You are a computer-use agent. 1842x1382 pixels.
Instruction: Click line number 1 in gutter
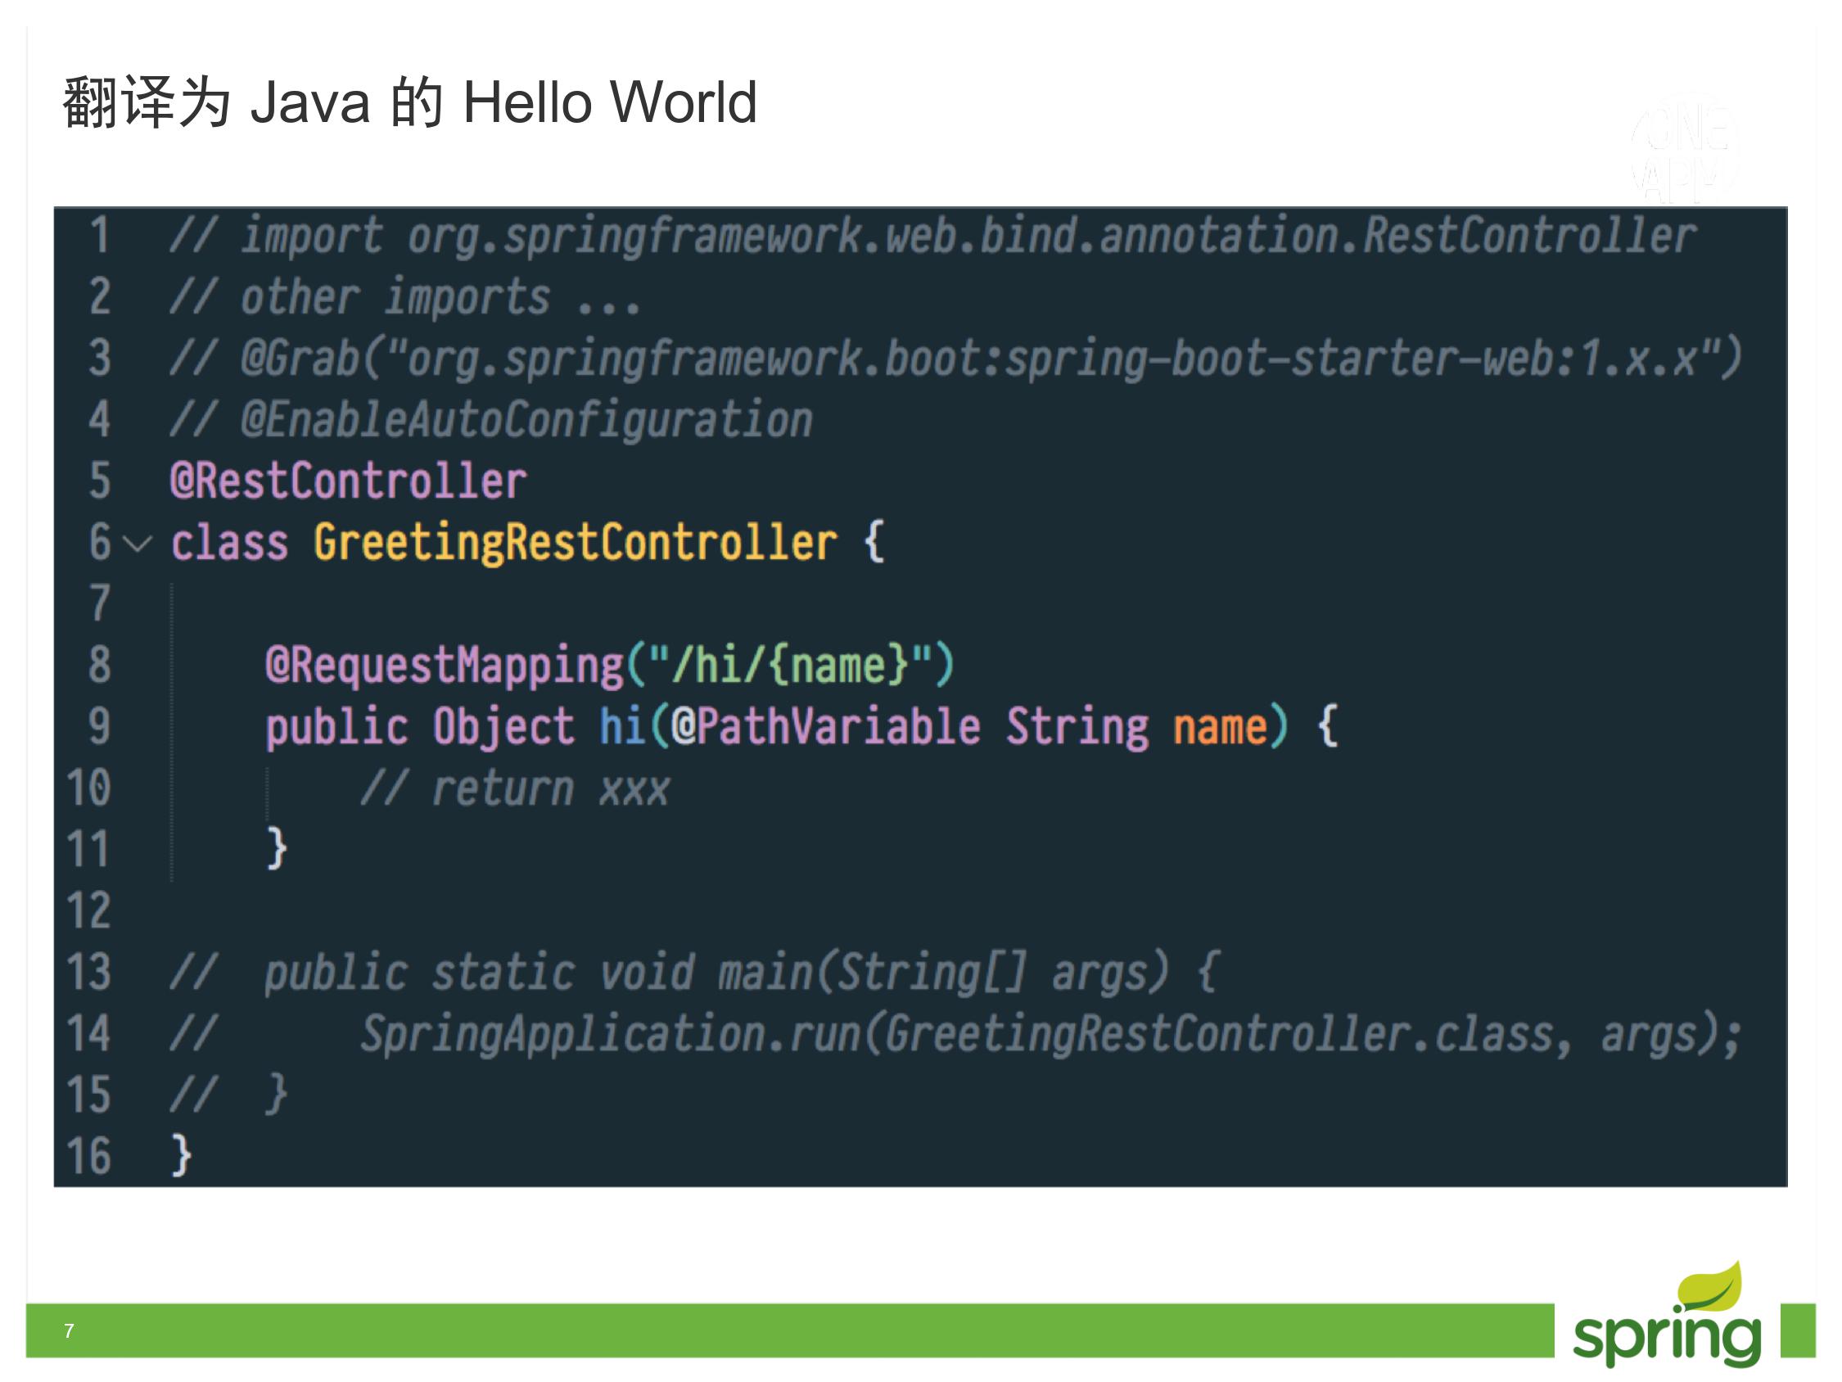pyautogui.click(x=99, y=236)
